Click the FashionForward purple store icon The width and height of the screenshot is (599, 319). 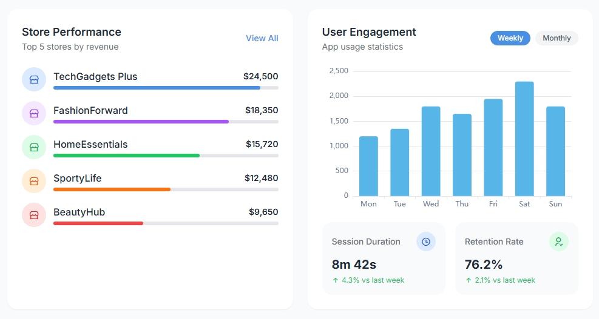tap(34, 113)
